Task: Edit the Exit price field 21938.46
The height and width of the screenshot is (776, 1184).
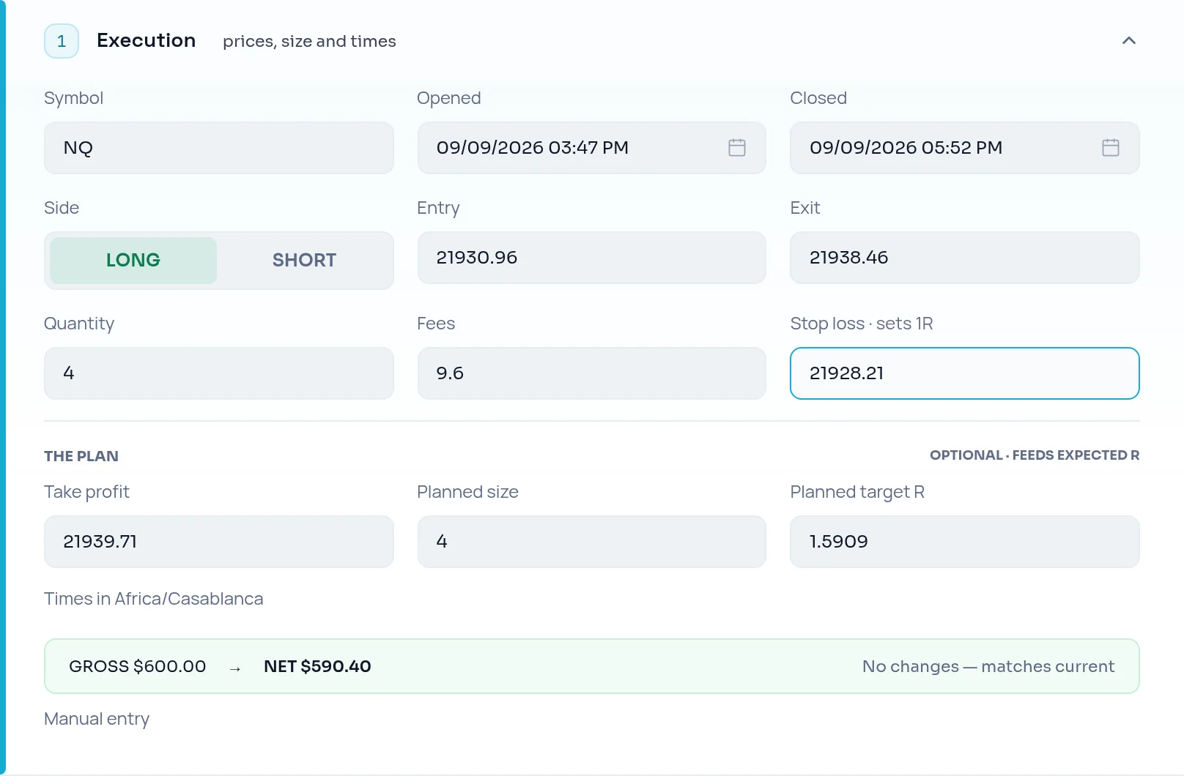Action: [x=965, y=258]
